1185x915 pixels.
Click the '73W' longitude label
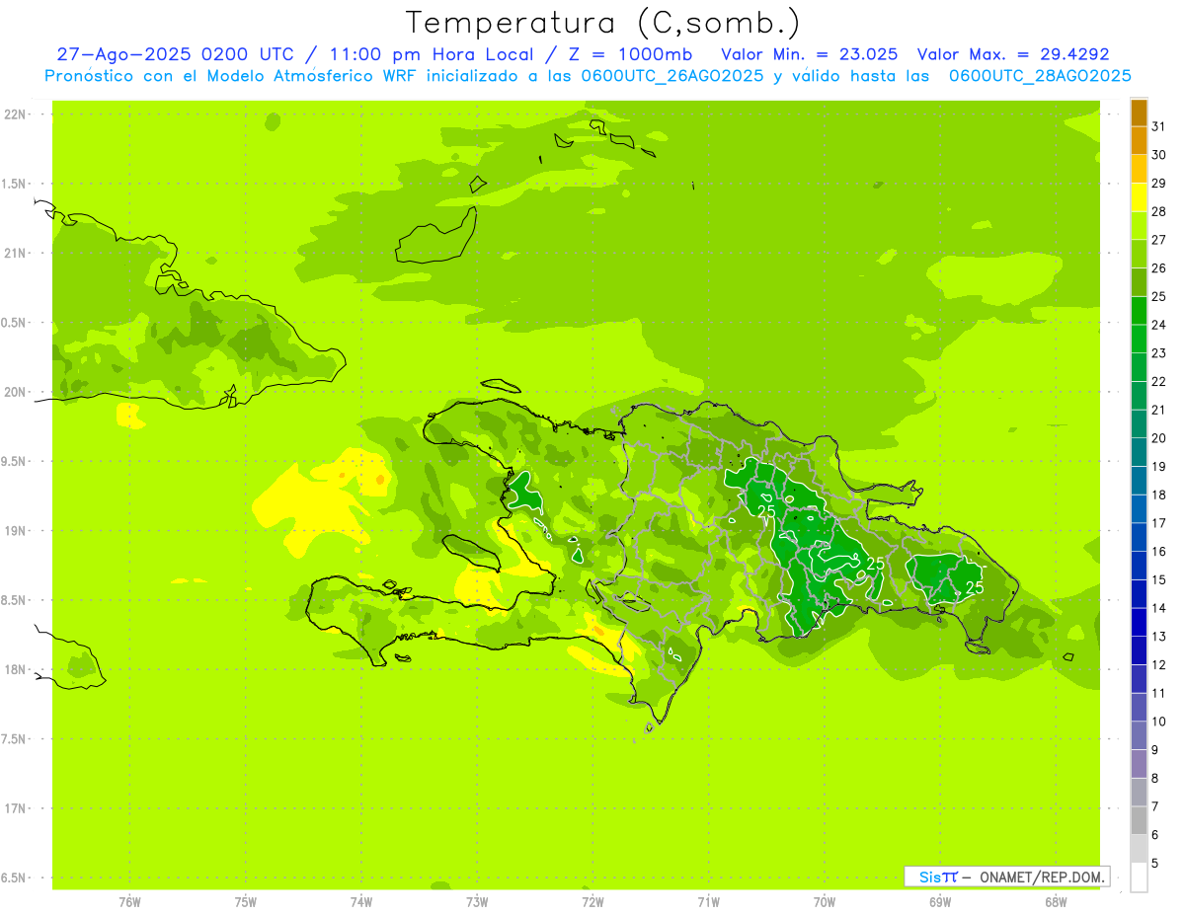point(477,901)
